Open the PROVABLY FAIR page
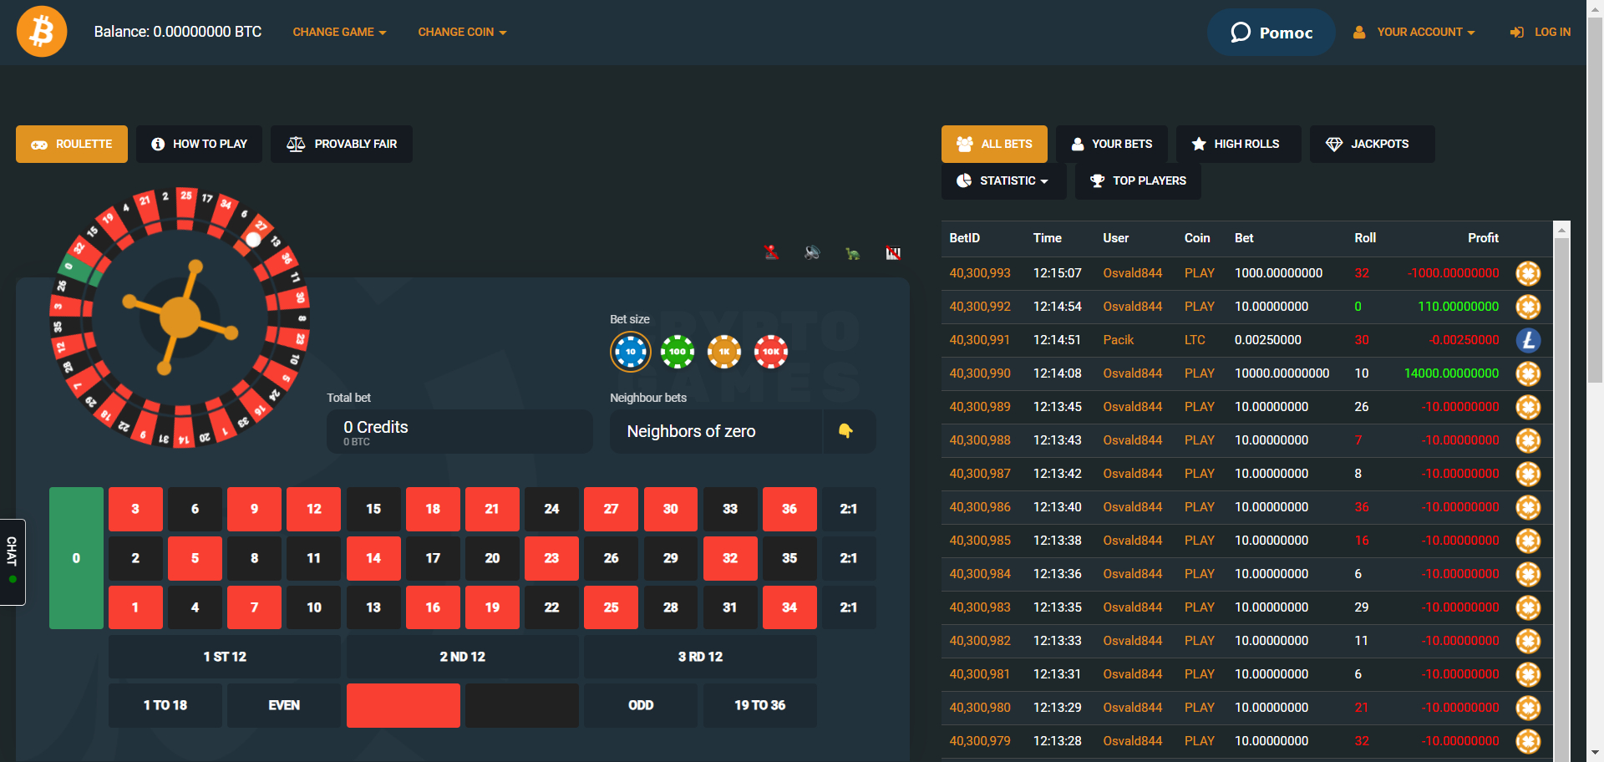Screen dimensions: 1604x762 point(341,144)
